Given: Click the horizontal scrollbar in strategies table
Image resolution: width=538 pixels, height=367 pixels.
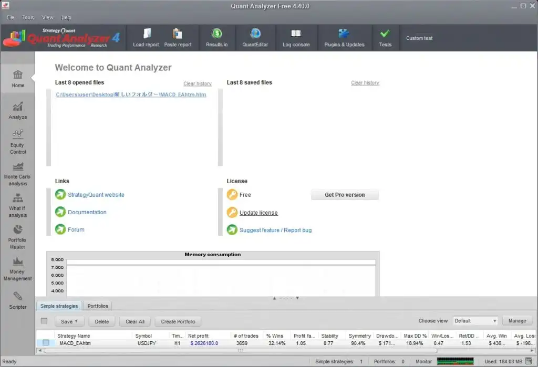Looking at the screenshot, I should 240,350.
